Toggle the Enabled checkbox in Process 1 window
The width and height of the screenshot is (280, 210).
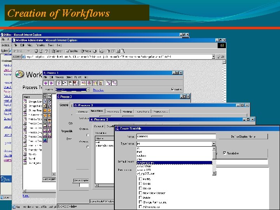point(173,89)
